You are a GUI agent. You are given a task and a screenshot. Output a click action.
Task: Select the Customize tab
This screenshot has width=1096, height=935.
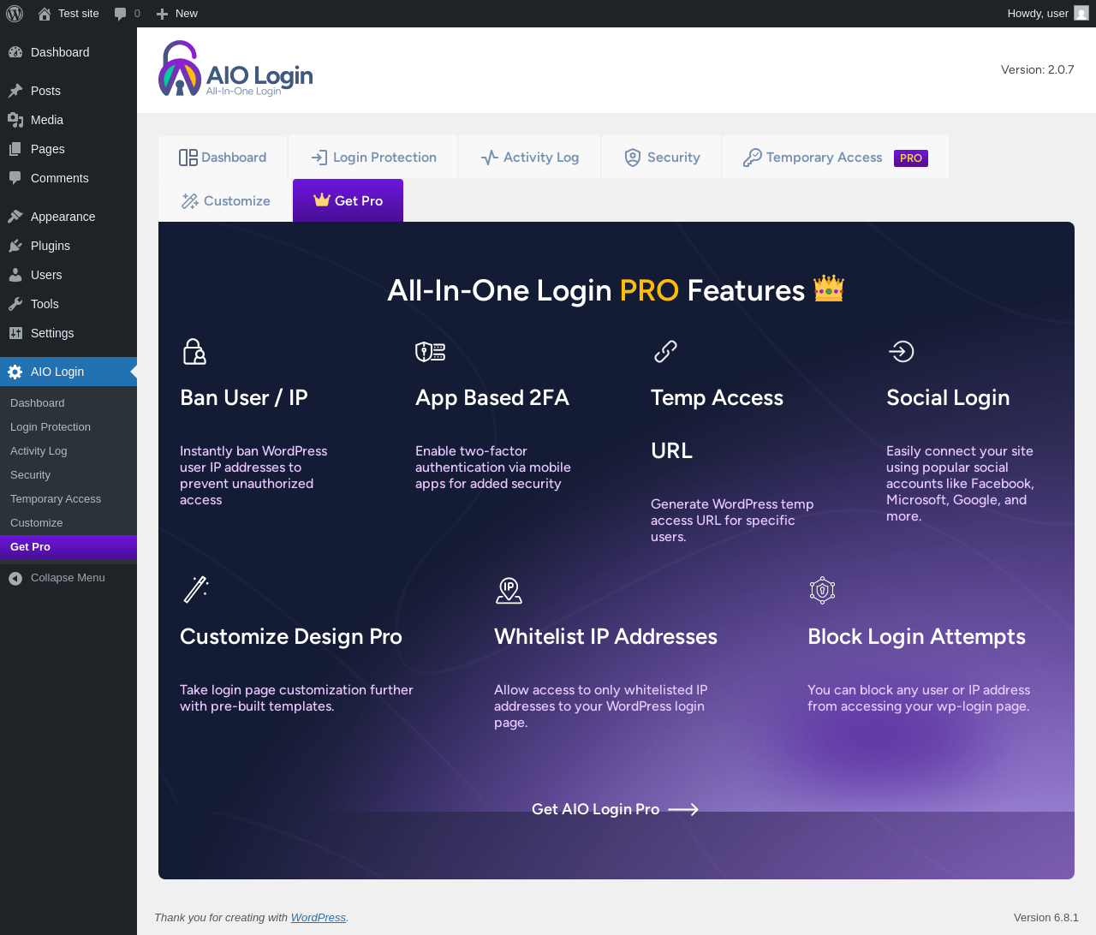pyautogui.click(x=225, y=201)
